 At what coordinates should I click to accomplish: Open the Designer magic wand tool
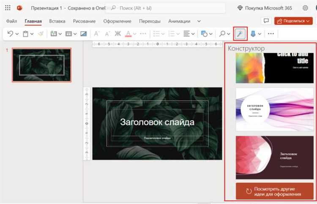[x=240, y=34]
